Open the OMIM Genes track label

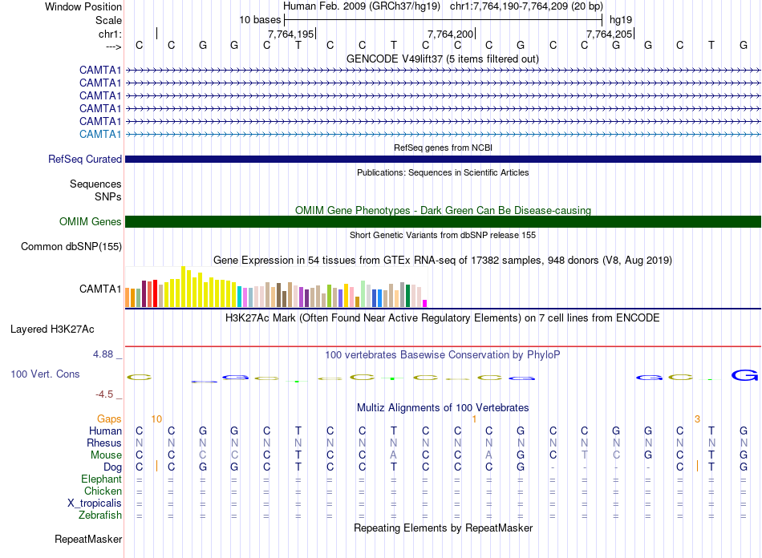[90, 222]
